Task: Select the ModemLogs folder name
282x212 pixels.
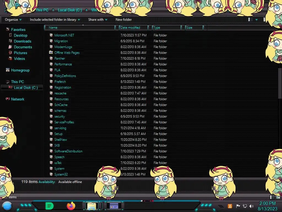Action: (x=63, y=47)
